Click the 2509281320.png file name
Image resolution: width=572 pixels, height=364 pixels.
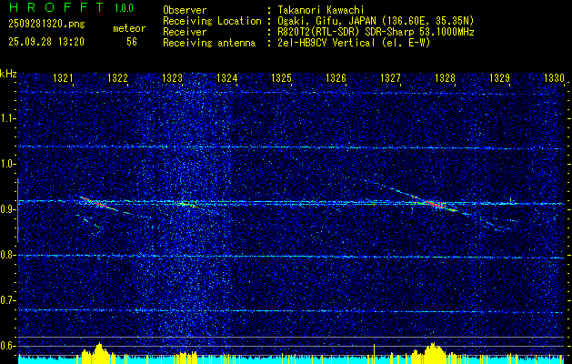tap(46, 25)
